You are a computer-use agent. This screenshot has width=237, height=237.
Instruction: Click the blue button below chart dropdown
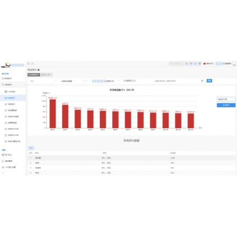click(226, 105)
